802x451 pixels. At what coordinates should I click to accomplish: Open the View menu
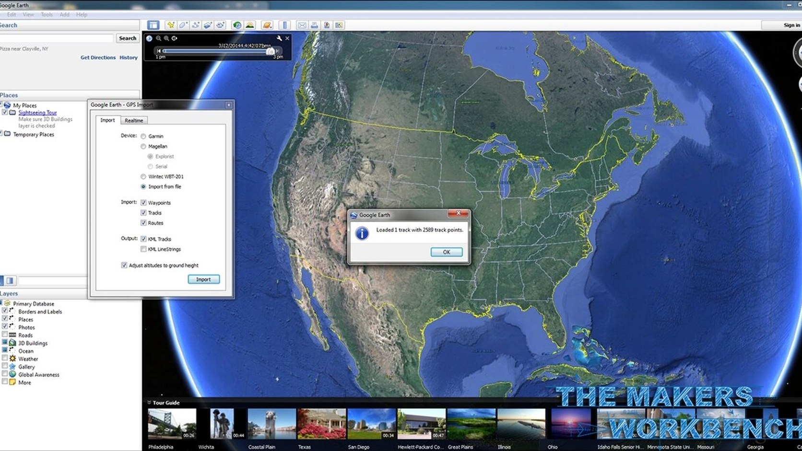point(28,14)
